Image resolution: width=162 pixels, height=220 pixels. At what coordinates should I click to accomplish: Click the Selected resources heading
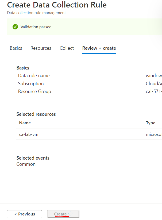tap(36, 114)
